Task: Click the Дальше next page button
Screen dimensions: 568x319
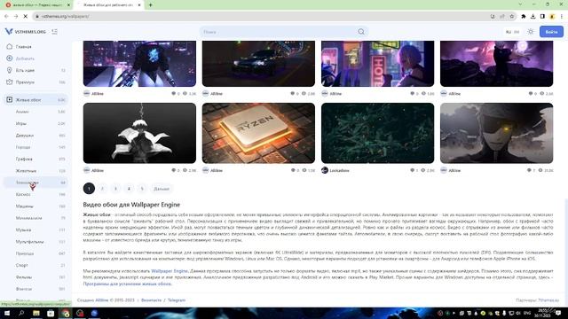Action: click(162, 189)
